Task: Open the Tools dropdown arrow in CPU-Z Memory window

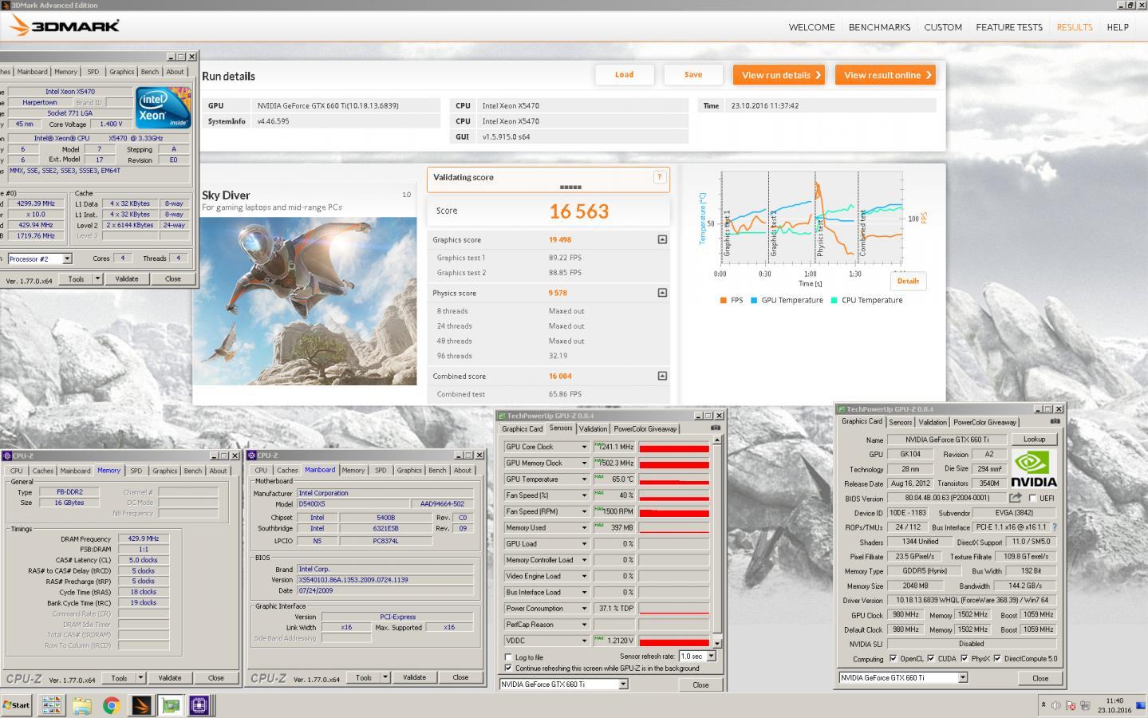Action: 140,678
